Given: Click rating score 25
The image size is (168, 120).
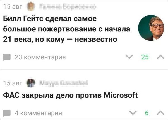Looking at the screenshot, I should [x=145, y=57].
